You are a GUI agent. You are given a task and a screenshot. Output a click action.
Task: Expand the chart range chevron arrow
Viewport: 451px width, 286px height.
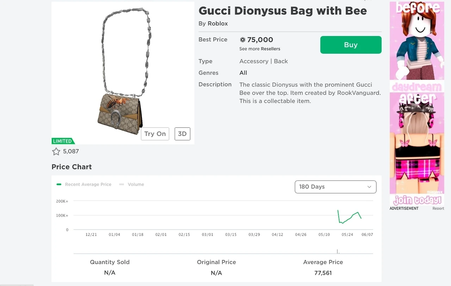369,187
